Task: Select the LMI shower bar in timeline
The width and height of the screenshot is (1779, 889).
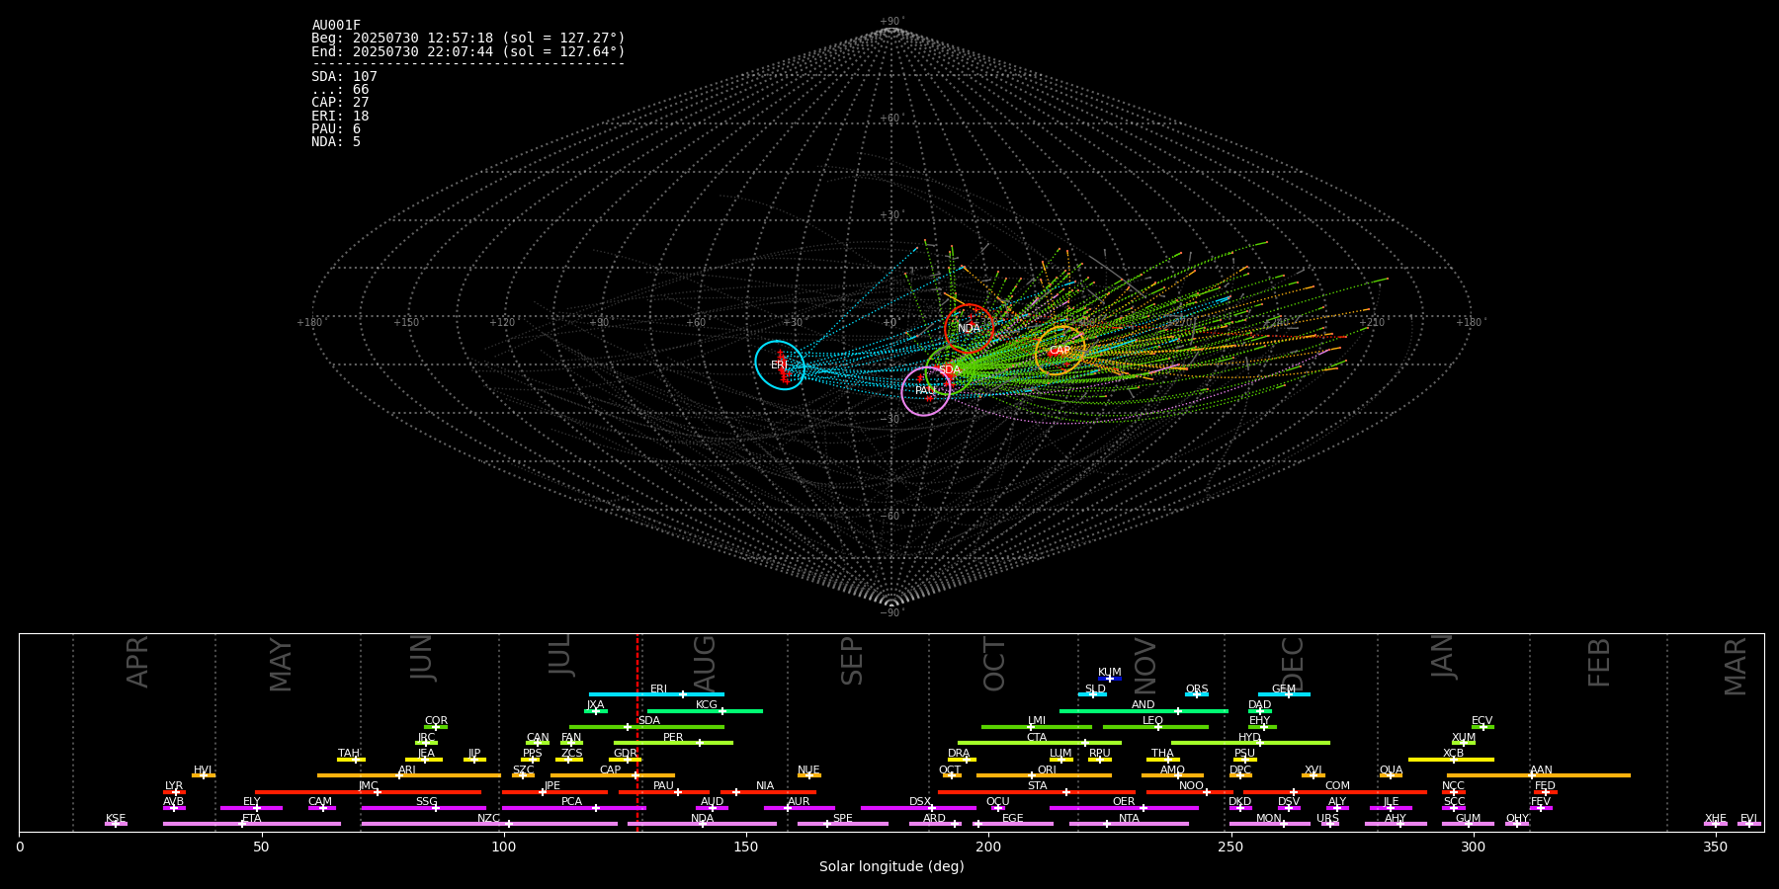Action: coord(1037,727)
